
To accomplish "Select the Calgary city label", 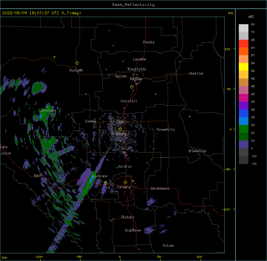I will click(124, 187).
